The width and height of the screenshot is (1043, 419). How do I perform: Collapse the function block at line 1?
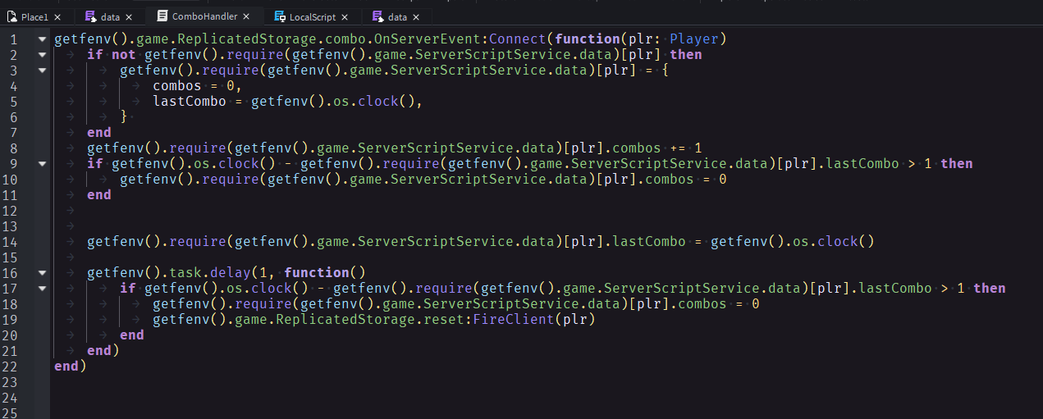point(41,39)
